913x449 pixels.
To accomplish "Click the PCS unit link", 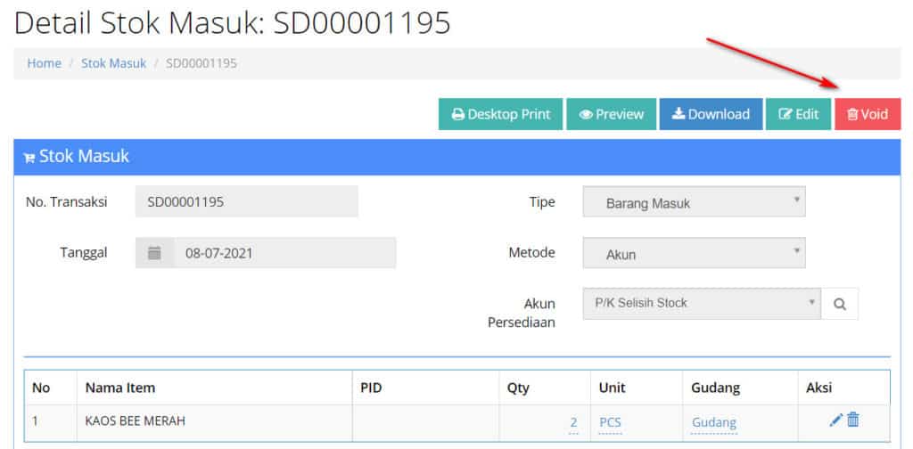I will click(611, 422).
